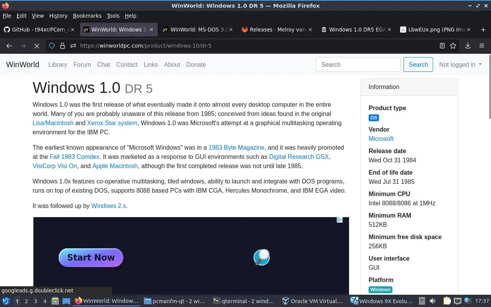Follow the Lisa/Macintosh link

(x=53, y=123)
